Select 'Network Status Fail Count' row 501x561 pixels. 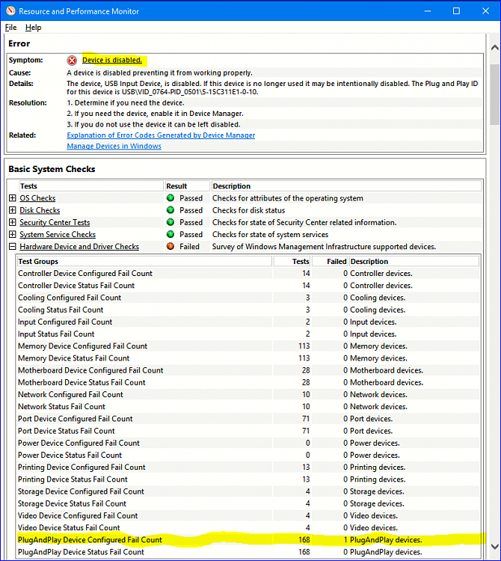248,407
